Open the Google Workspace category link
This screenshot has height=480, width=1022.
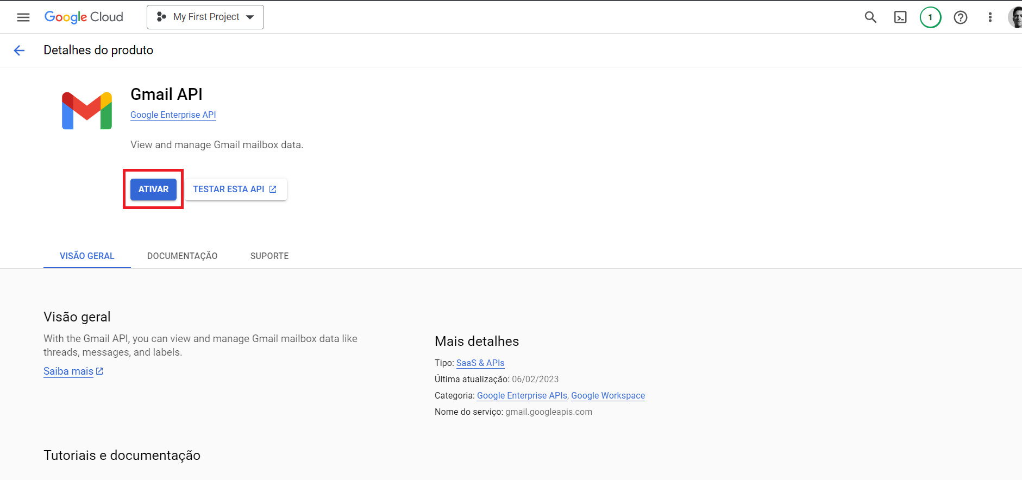(607, 396)
